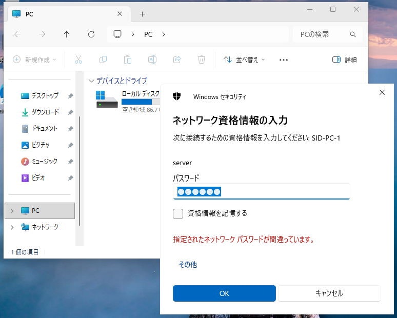
Task: Click the pin icon next to ピクチャ
Action: (x=71, y=145)
